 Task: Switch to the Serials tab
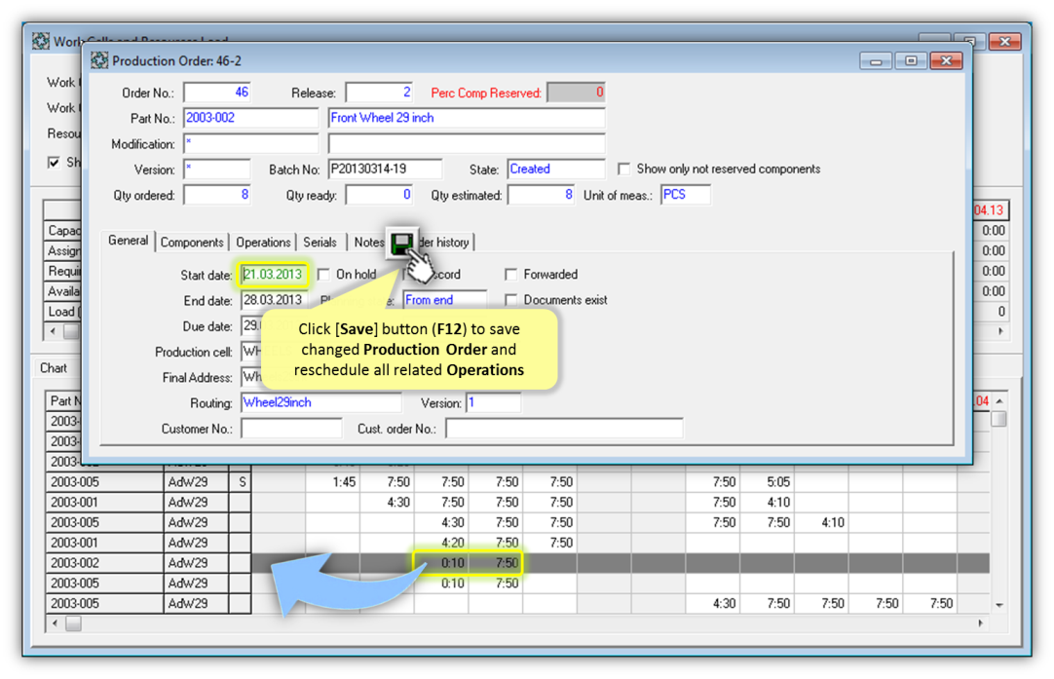pos(320,242)
